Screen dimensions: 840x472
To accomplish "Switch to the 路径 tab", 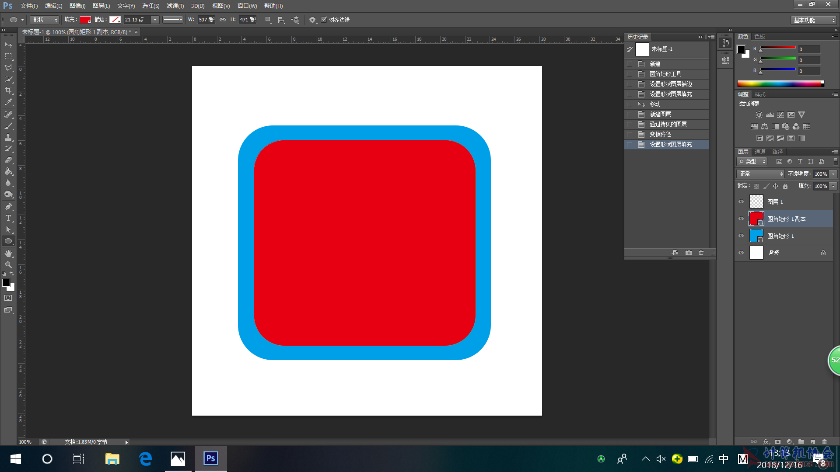I will [777, 152].
